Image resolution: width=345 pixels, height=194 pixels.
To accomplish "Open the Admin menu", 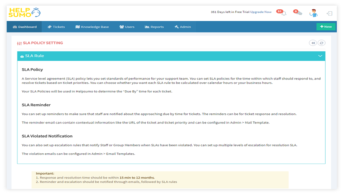I will (183, 27).
